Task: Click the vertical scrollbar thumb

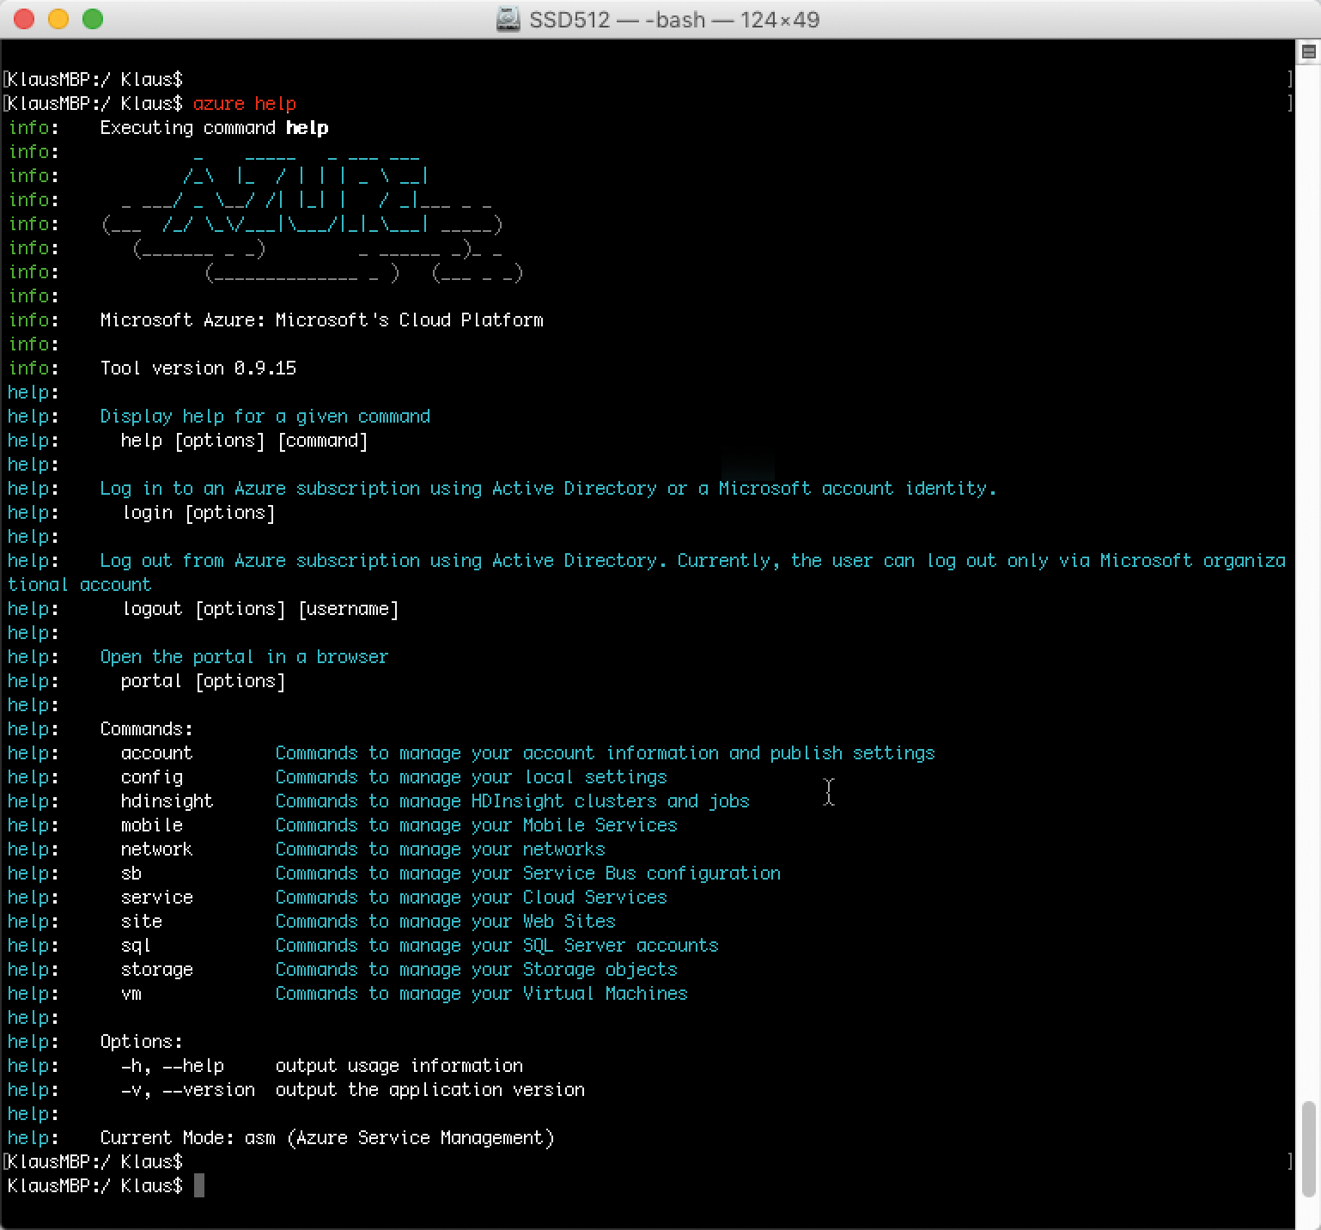Action: tap(1308, 1149)
